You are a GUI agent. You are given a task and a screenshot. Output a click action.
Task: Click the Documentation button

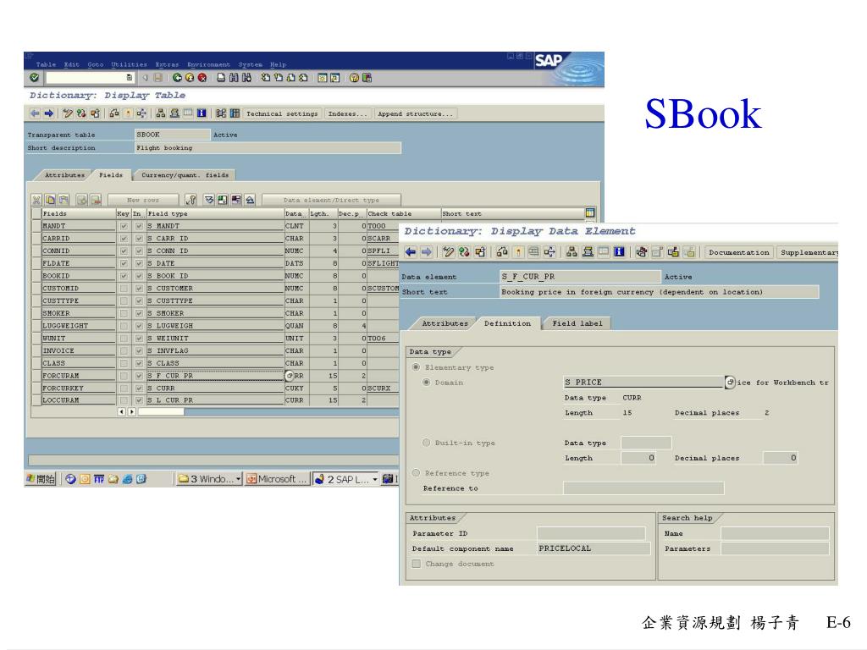pyautogui.click(x=738, y=252)
